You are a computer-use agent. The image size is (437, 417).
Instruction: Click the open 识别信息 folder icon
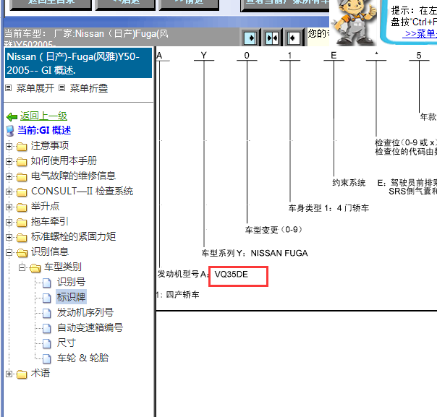click(22, 252)
